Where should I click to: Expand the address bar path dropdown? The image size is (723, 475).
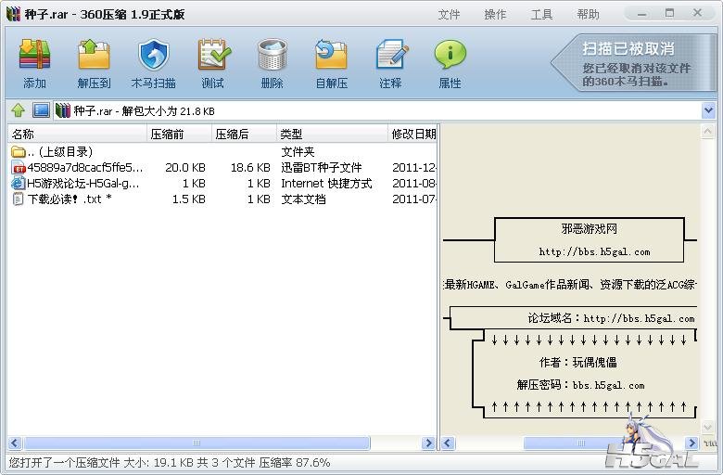(708, 110)
